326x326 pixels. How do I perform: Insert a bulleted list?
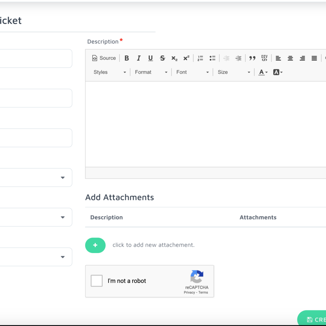coord(212,58)
